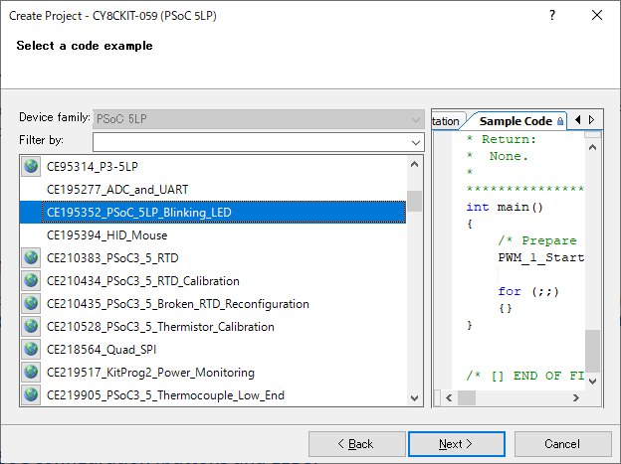The width and height of the screenshot is (621, 464).
Task: Click the Next button
Action: tap(457, 444)
